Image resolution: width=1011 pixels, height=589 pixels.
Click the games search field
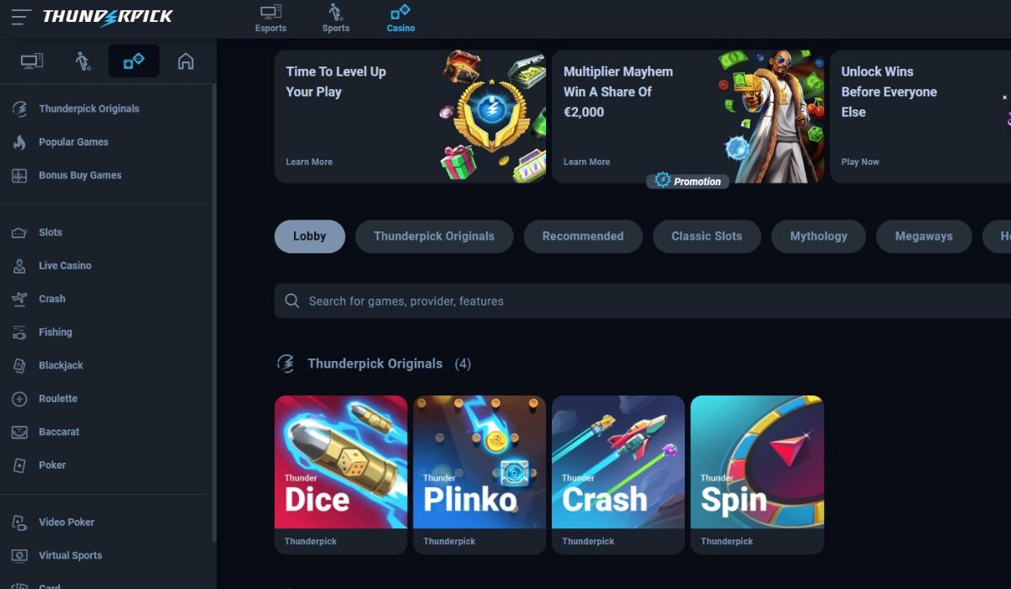[643, 300]
